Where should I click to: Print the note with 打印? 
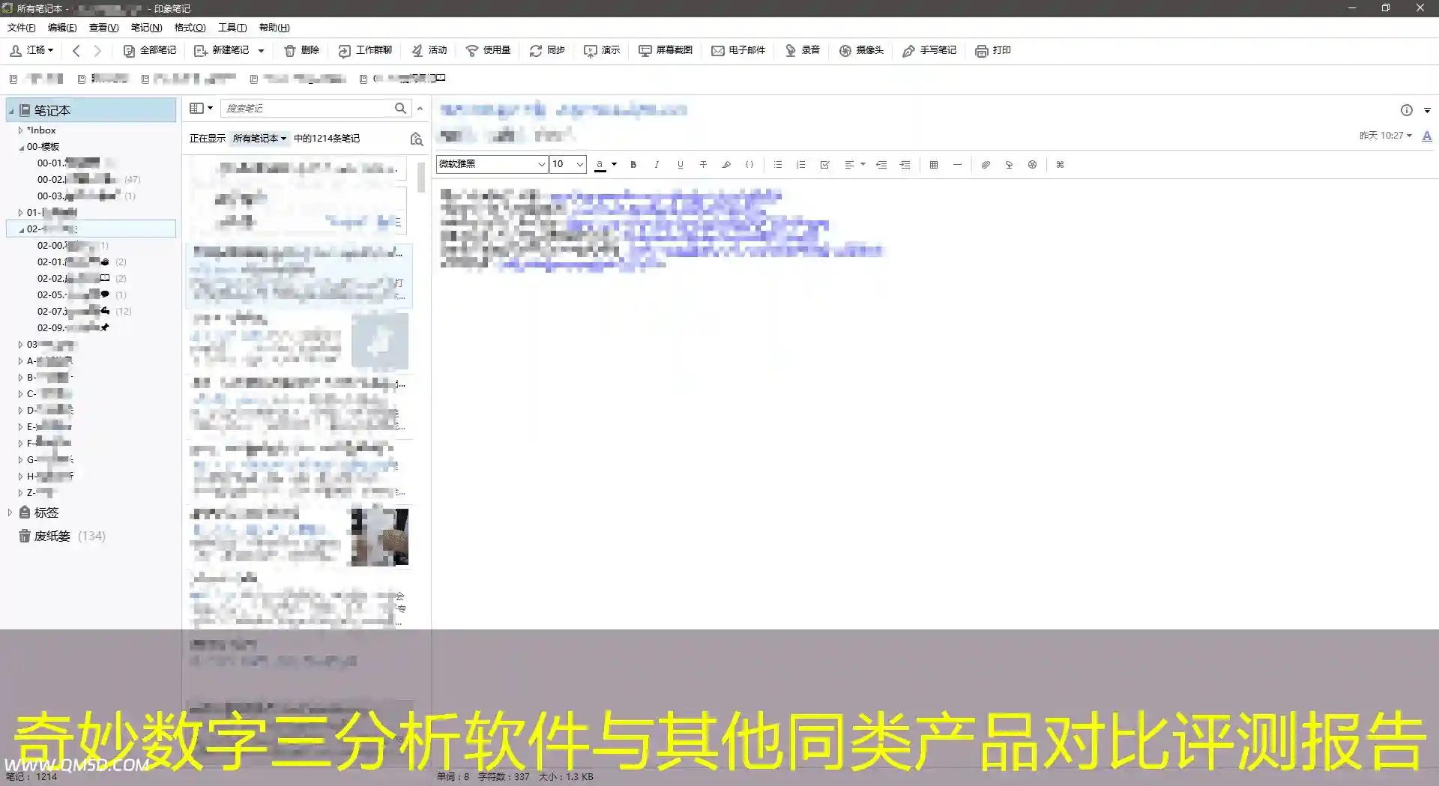point(993,50)
